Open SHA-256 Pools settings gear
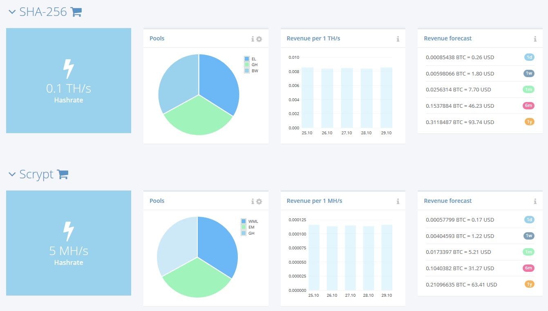 point(259,39)
